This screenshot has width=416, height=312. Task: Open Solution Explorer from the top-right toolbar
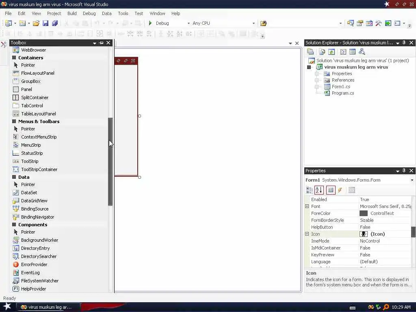pyautogui.click(x=351, y=23)
